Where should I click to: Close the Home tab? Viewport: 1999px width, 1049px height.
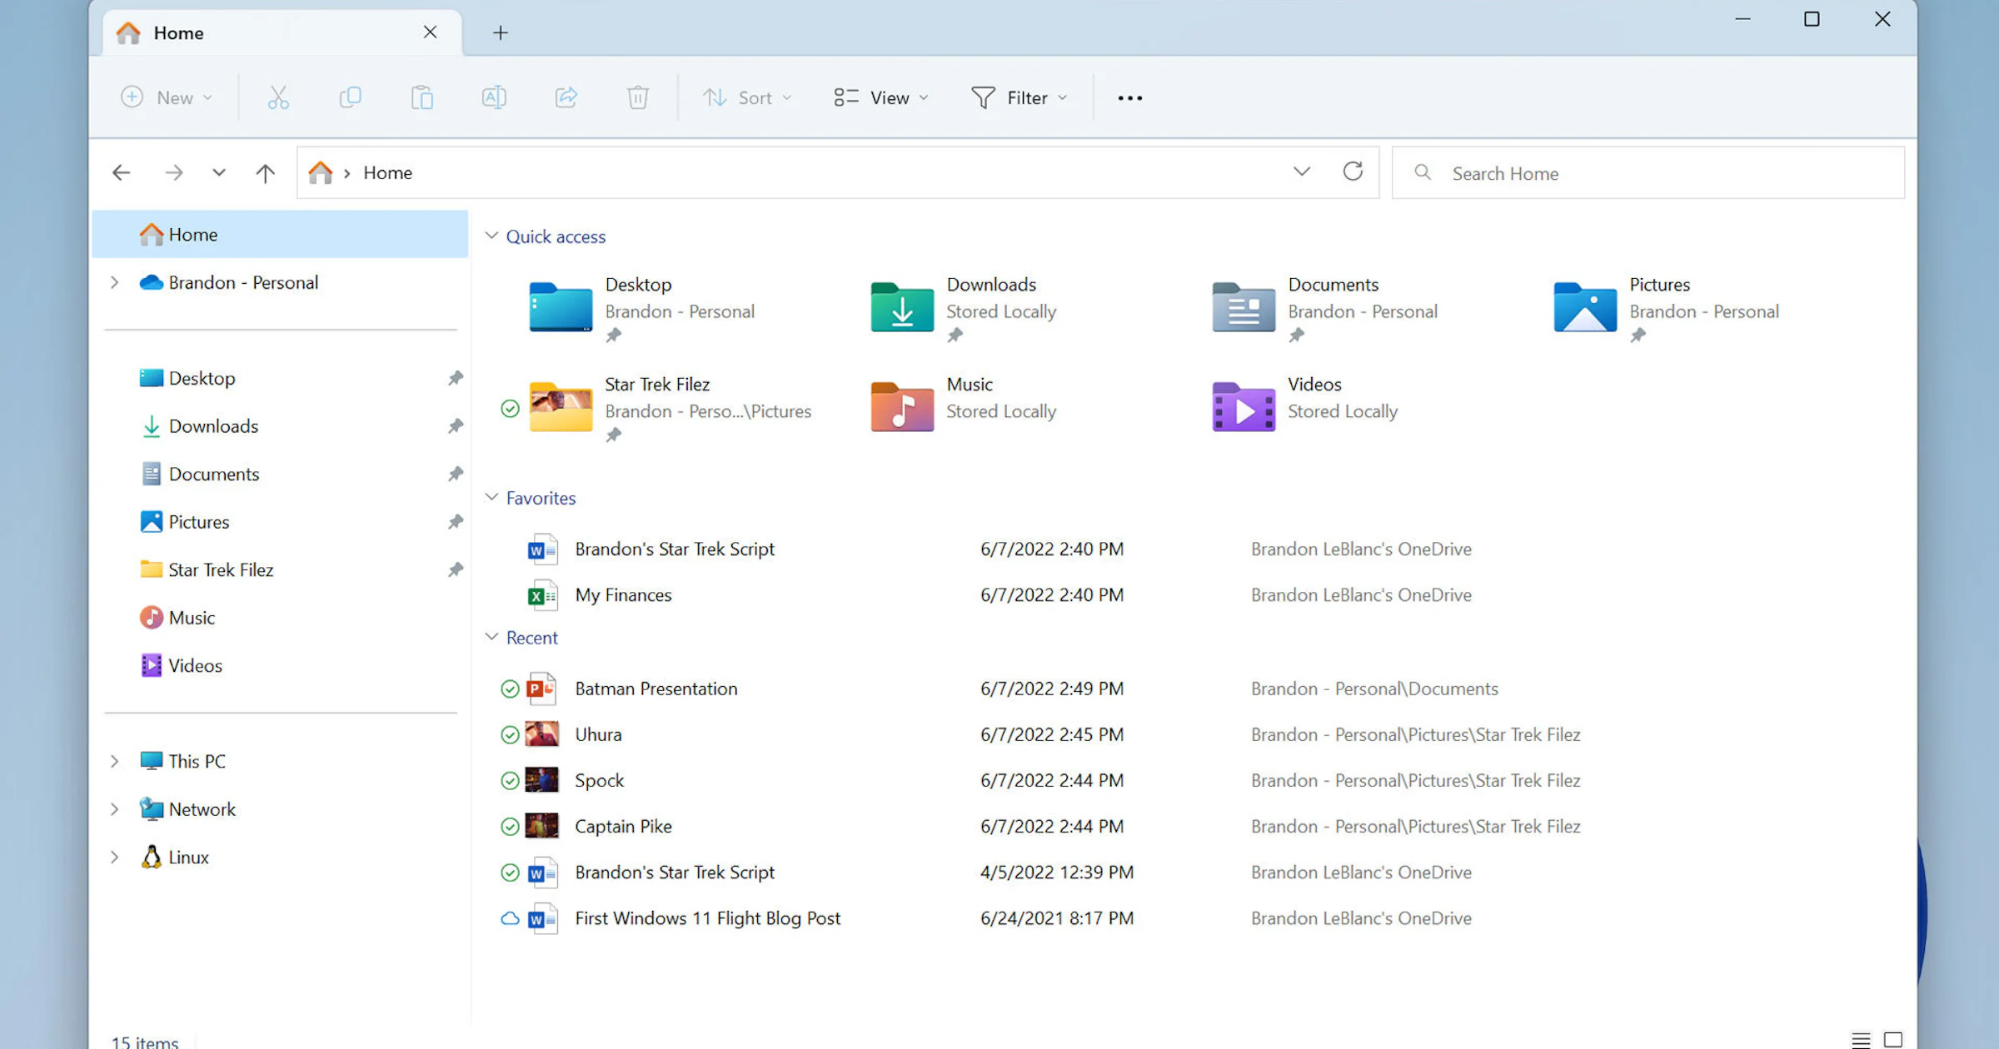(x=430, y=32)
